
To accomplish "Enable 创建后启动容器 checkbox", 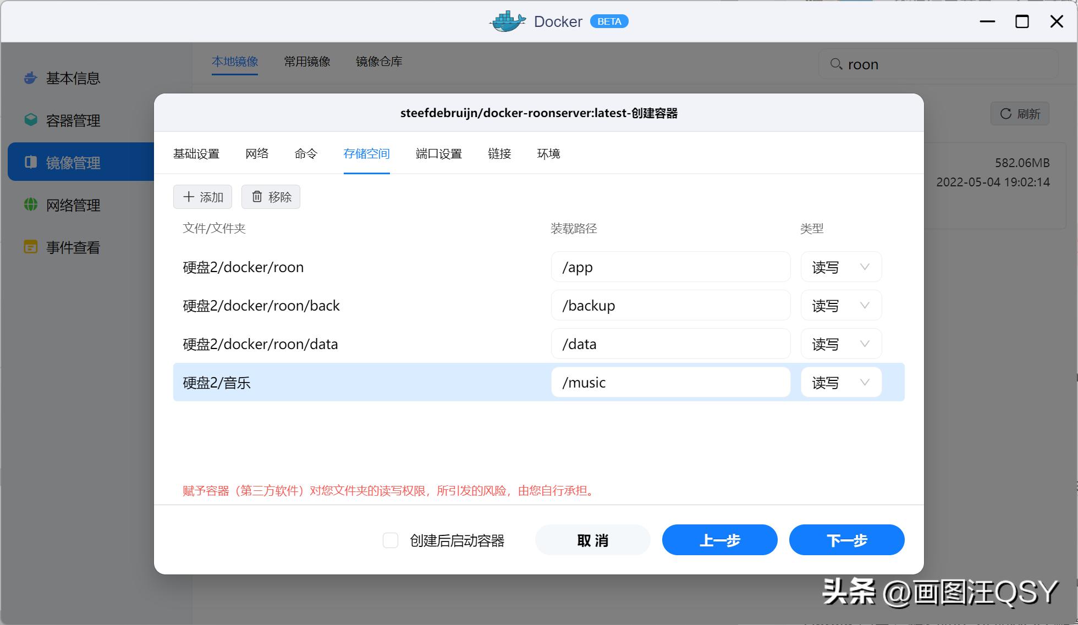I will click(391, 540).
